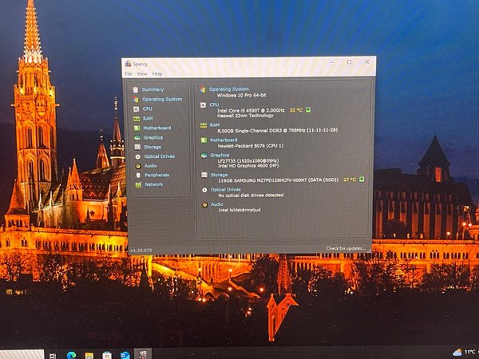Screen dimensions: 479x359
Task: Open the File menu
Action: tap(128, 73)
